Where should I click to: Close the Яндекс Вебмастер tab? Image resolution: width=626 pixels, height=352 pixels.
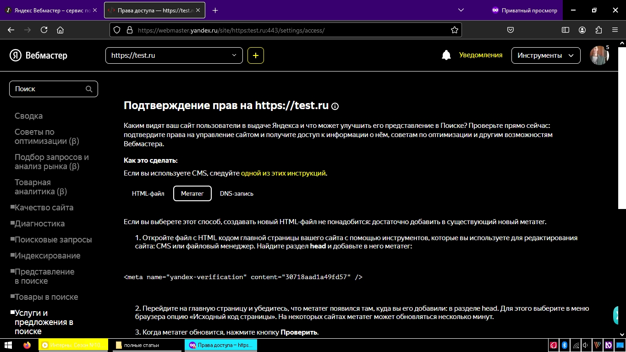click(x=95, y=10)
